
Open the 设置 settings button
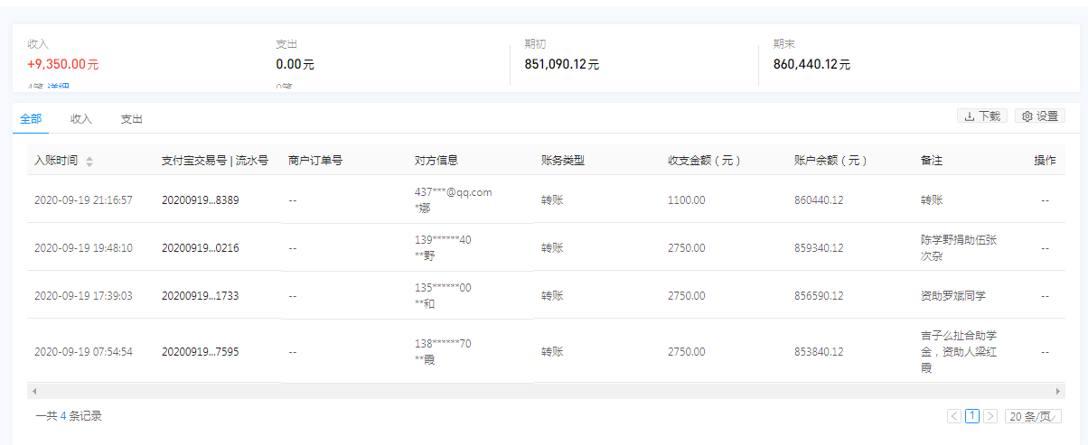point(1040,116)
